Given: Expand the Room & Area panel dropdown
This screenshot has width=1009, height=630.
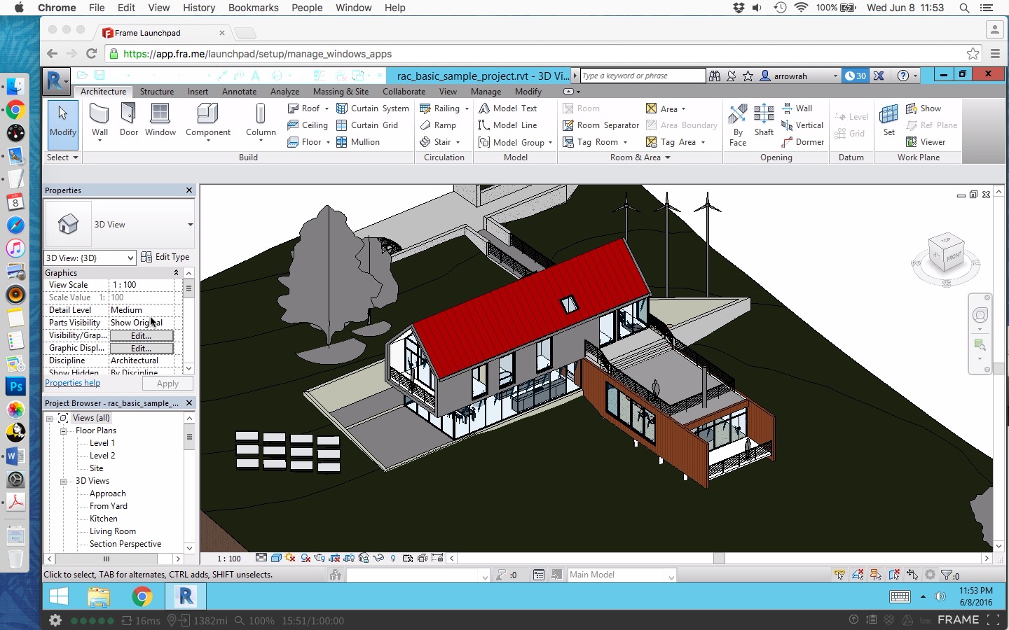Looking at the screenshot, I should click(668, 157).
